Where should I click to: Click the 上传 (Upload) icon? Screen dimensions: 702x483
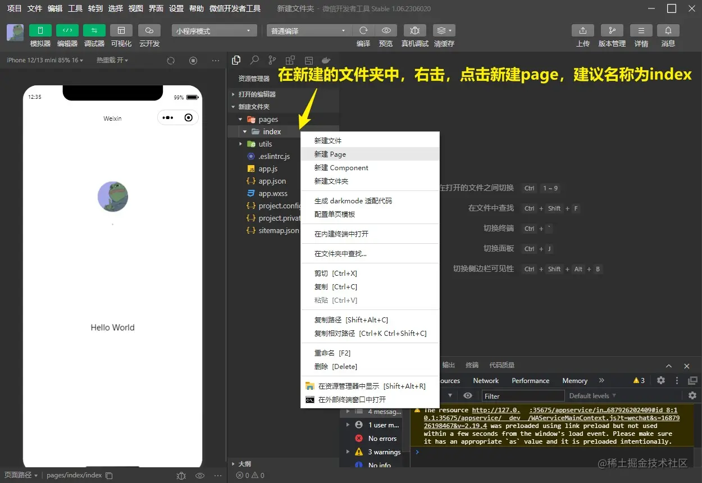pyautogui.click(x=582, y=30)
